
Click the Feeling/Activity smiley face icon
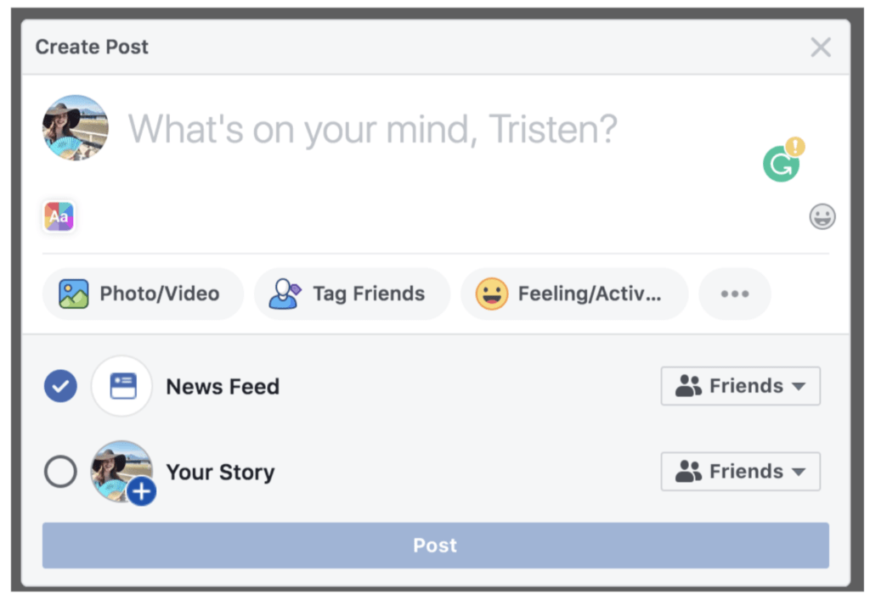tap(492, 294)
